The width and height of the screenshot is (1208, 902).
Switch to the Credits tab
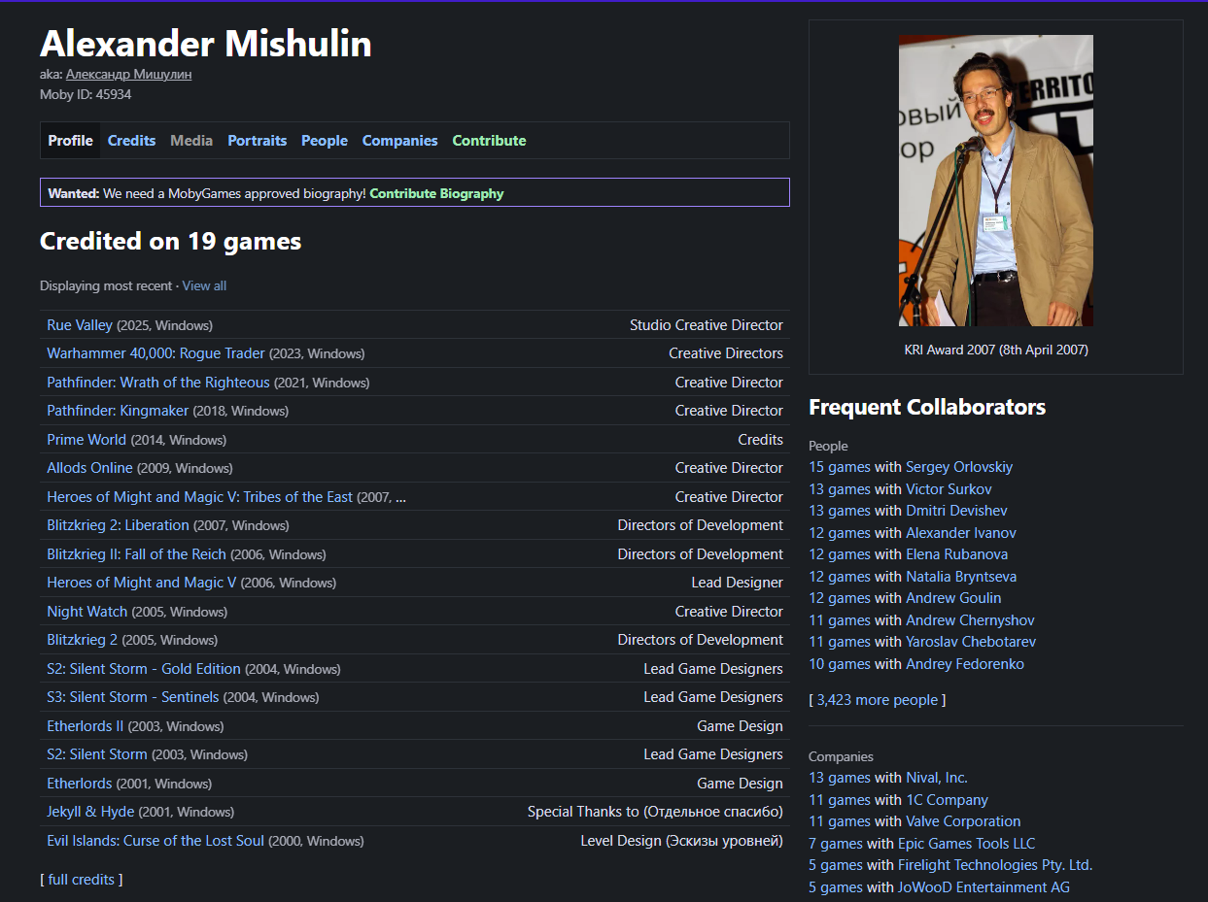pos(131,141)
